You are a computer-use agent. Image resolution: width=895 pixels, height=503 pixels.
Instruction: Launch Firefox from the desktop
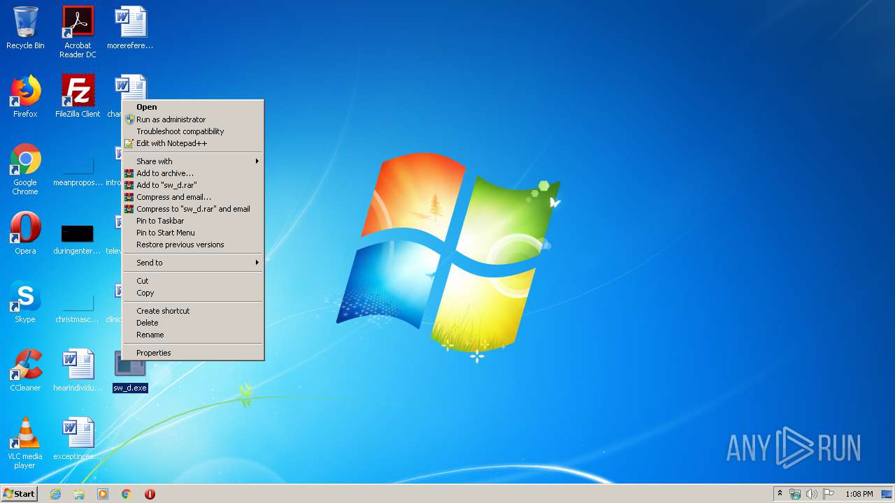(25, 96)
